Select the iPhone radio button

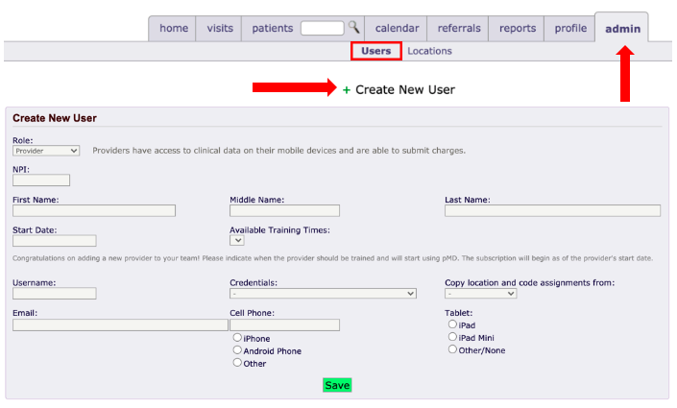237,338
